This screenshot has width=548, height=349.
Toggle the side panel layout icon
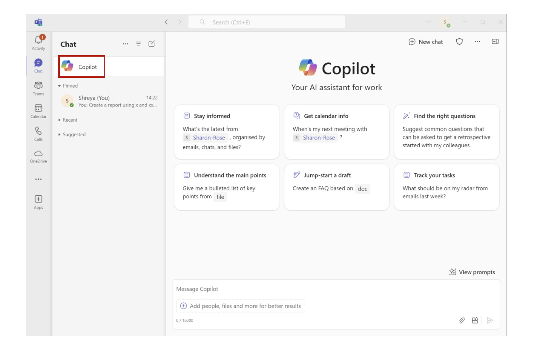[x=495, y=42]
